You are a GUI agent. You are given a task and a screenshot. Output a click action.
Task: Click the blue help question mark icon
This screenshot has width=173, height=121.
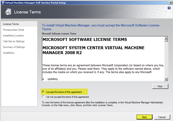(169, 8)
